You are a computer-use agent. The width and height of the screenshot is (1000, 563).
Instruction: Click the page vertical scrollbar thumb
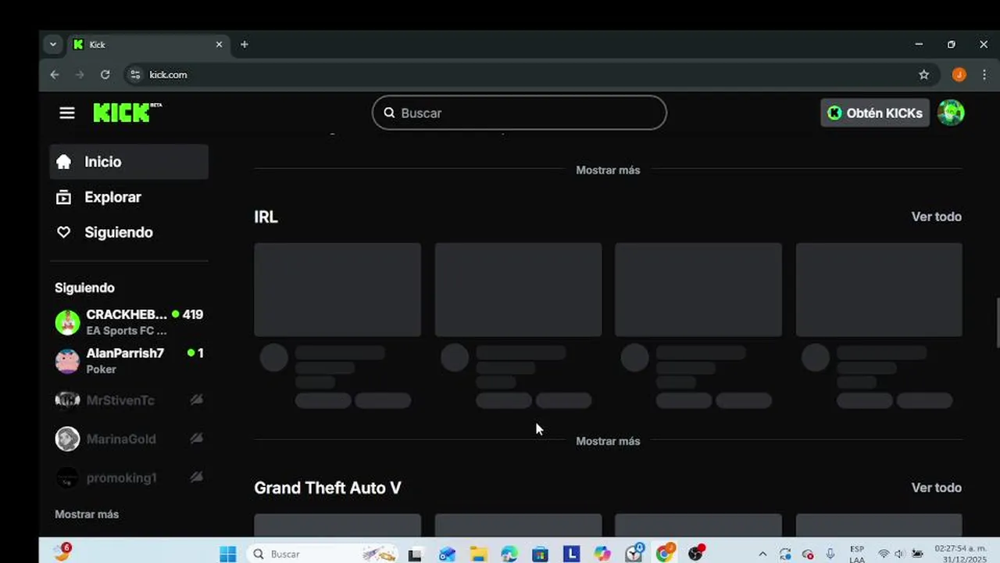[x=997, y=322]
